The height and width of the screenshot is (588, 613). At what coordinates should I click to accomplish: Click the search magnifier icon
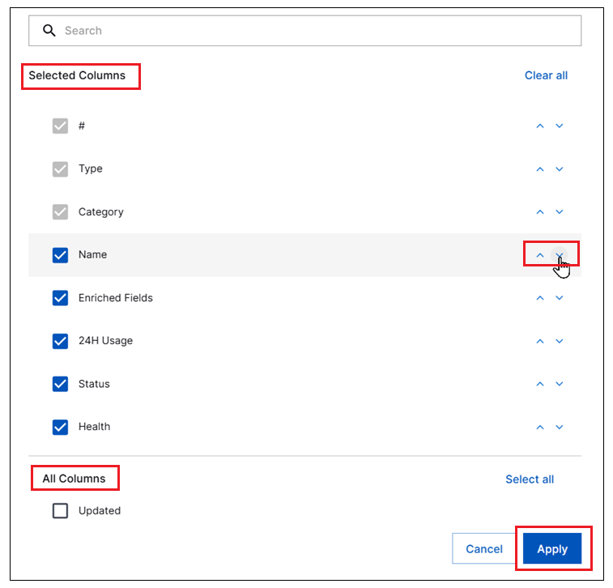49,31
